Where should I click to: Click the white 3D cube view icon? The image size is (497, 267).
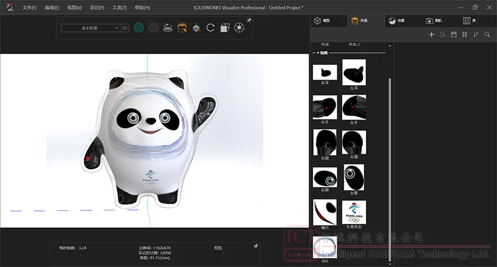pyautogui.click(x=225, y=28)
